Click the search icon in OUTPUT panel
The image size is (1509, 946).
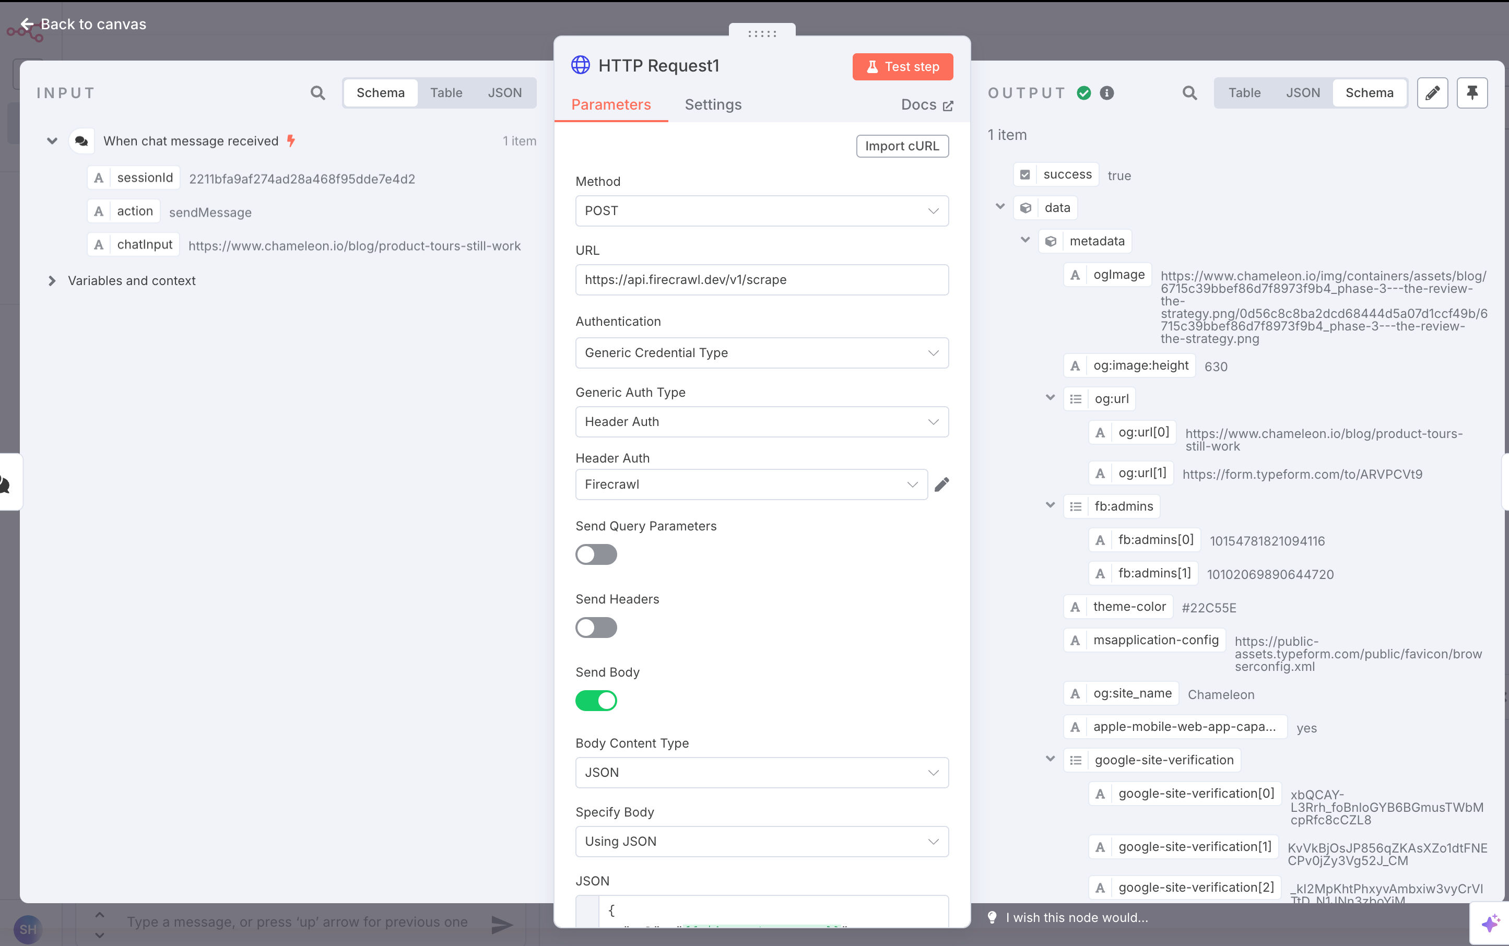point(1189,93)
